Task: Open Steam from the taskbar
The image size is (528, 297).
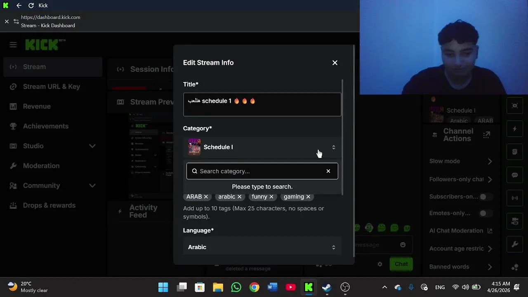Action: (327, 287)
